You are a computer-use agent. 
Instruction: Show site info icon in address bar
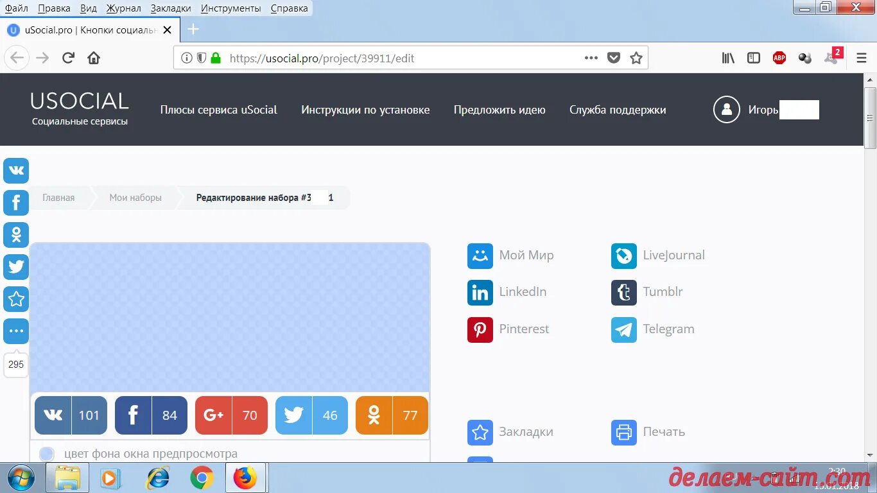pos(186,58)
